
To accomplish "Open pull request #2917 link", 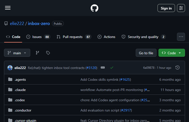I will (126, 110).
